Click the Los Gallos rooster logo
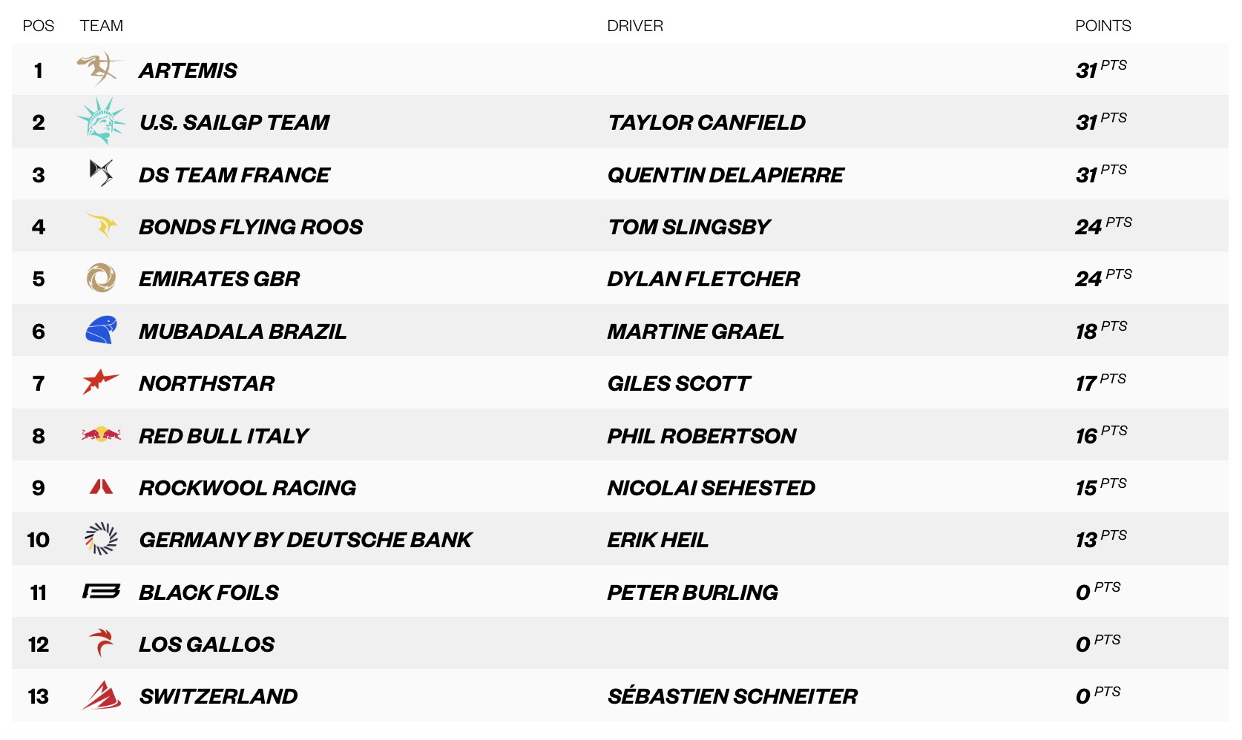This screenshot has width=1242, height=740. coord(101,643)
